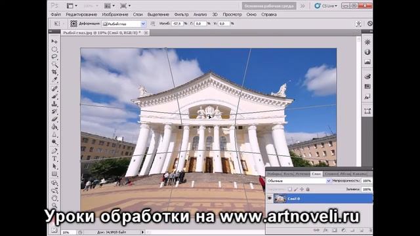This screenshot has width=420, height=236.
Task: Open the View Extras dropdown in application bar
Action: pos(72,6)
